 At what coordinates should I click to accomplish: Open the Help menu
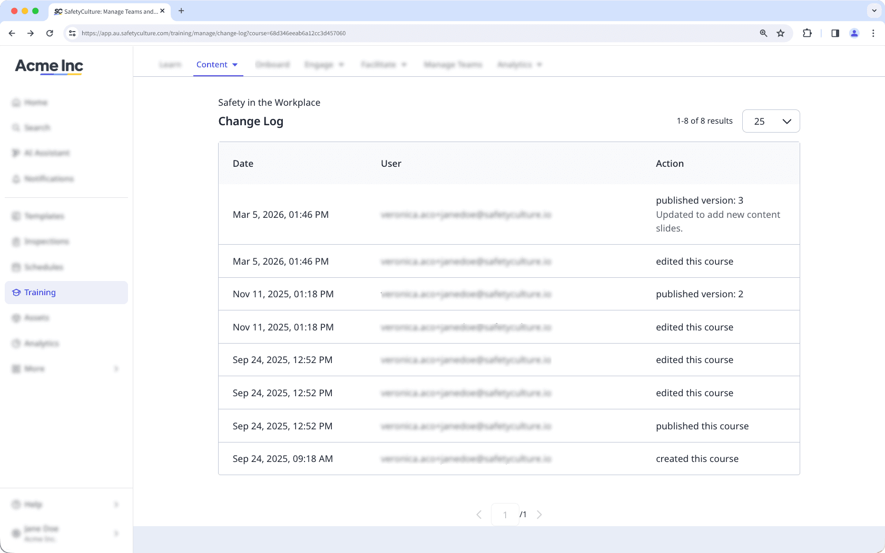coord(32,504)
